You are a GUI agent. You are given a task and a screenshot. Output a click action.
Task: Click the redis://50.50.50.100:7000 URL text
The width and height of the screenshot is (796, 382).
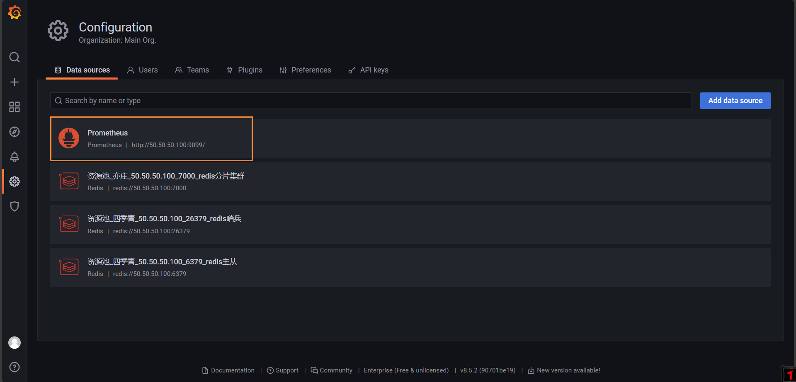click(x=150, y=188)
